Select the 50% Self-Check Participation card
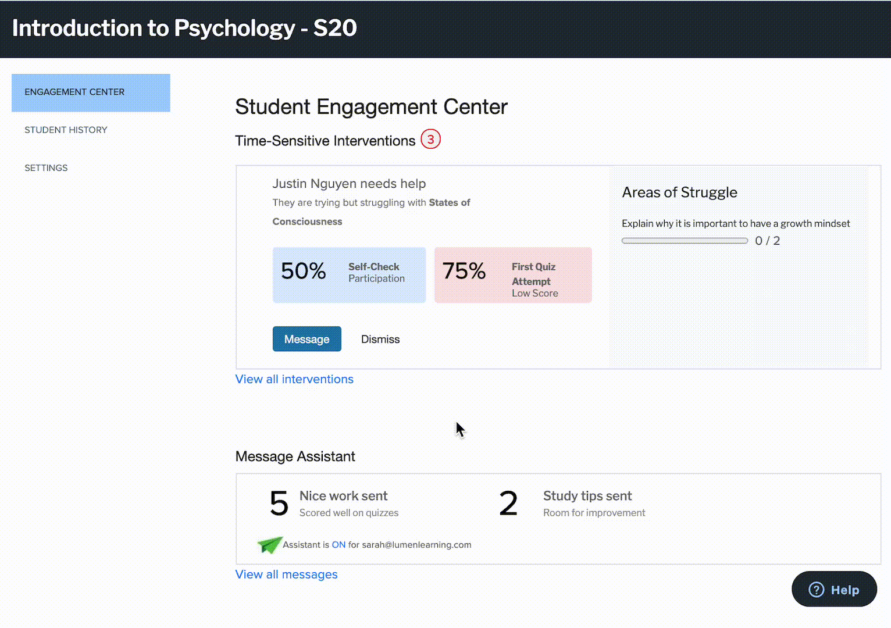Viewport: 891px width, 628px height. tap(349, 274)
